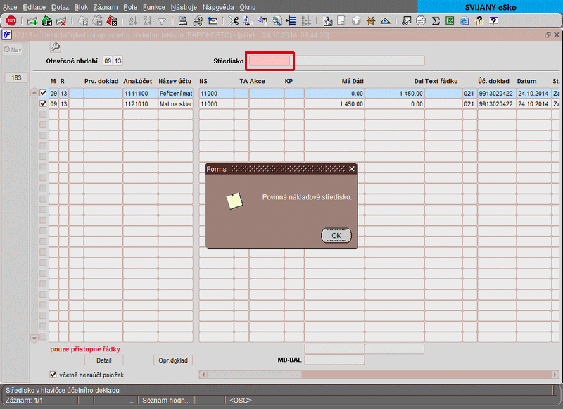Screen dimensions: 563x409
Task: Click the Opr.doklad button
Action: click(x=173, y=360)
